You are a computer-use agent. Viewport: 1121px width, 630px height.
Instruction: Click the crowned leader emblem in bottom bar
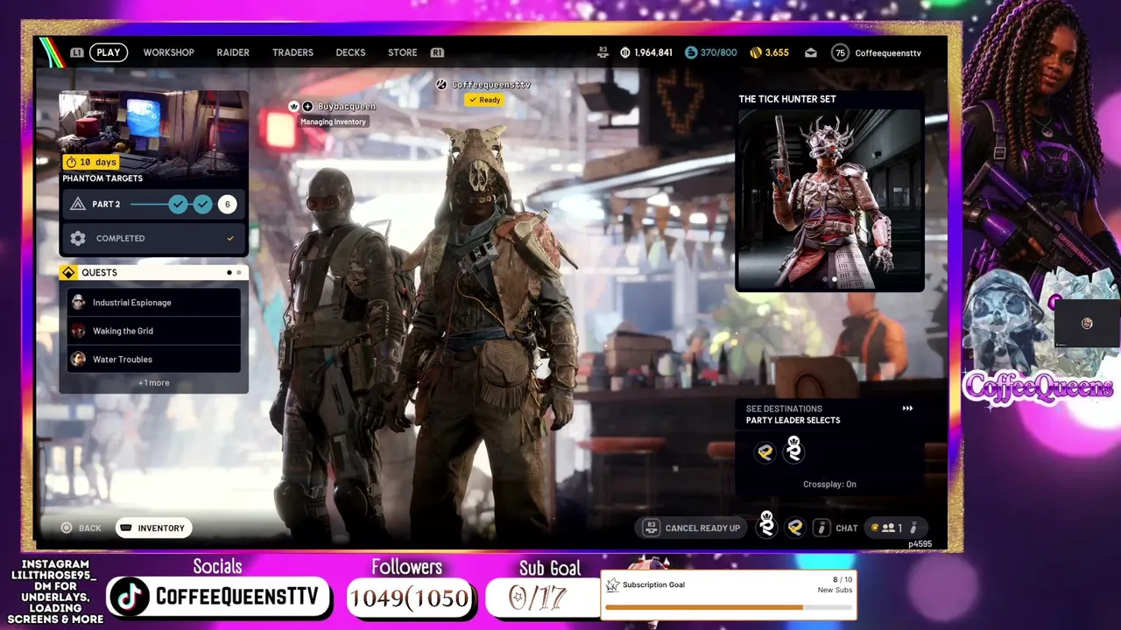point(766,524)
